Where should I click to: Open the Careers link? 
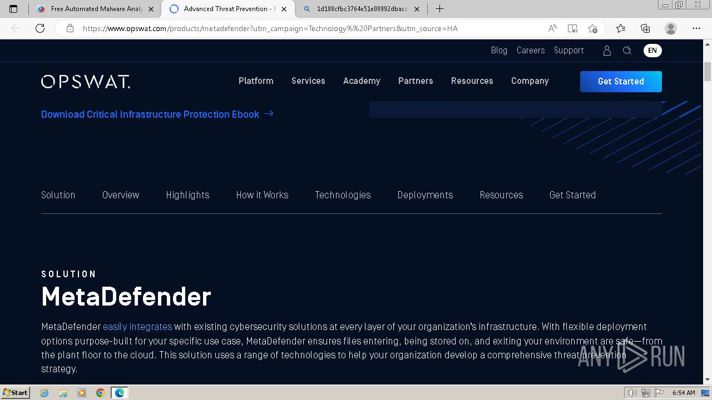531,51
